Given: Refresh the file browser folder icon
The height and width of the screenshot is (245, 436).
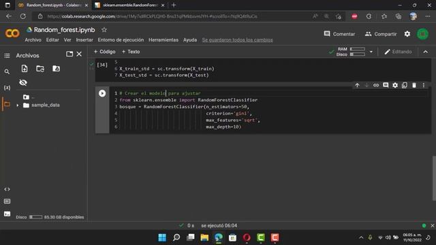Looking at the screenshot, I should click(40, 68).
